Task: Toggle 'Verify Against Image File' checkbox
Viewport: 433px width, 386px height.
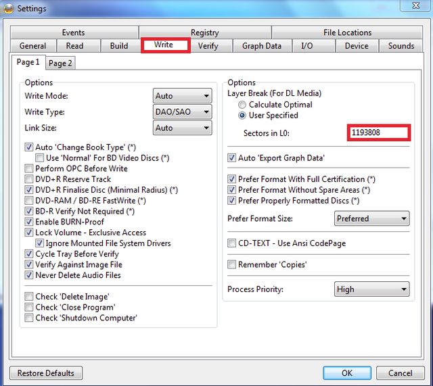Action: 29,264
